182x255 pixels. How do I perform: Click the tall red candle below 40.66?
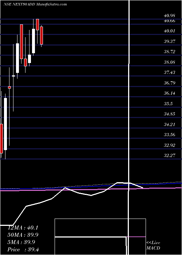(x=21, y=42)
